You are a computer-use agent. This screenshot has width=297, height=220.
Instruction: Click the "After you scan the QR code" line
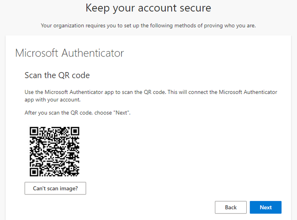(x=78, y=113)
